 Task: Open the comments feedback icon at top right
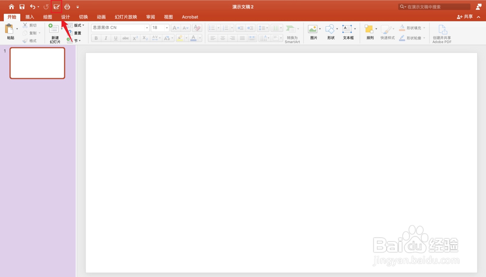[479, 7]
